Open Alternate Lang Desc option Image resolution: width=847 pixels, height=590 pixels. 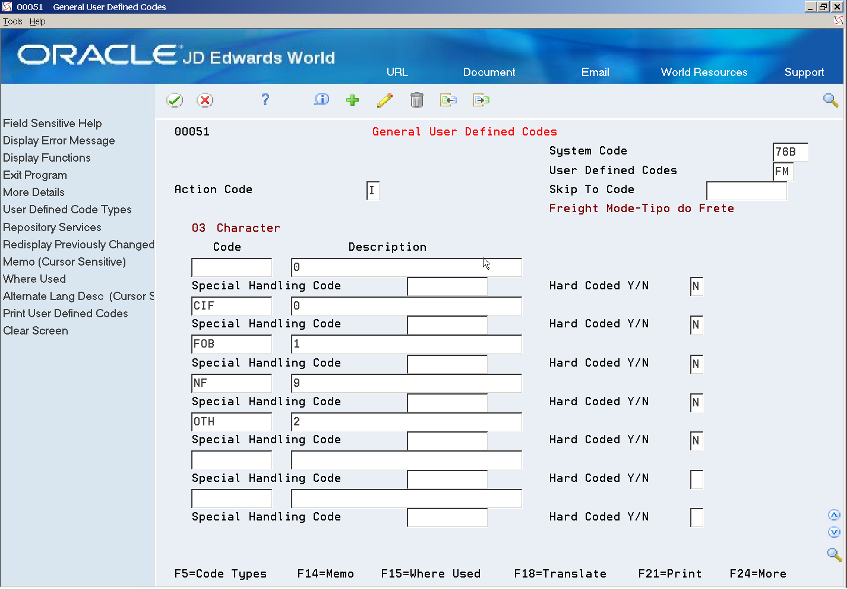[x=78, y=296]
